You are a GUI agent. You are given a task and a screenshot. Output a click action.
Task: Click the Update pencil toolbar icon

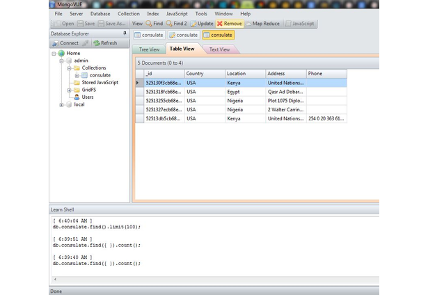point(193,24)
